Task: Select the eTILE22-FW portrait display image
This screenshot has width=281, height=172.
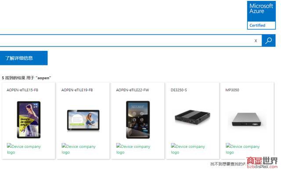Action: [x=138, y=120]
